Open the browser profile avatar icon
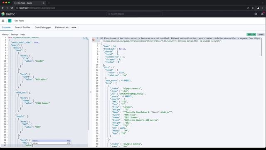 258,8
